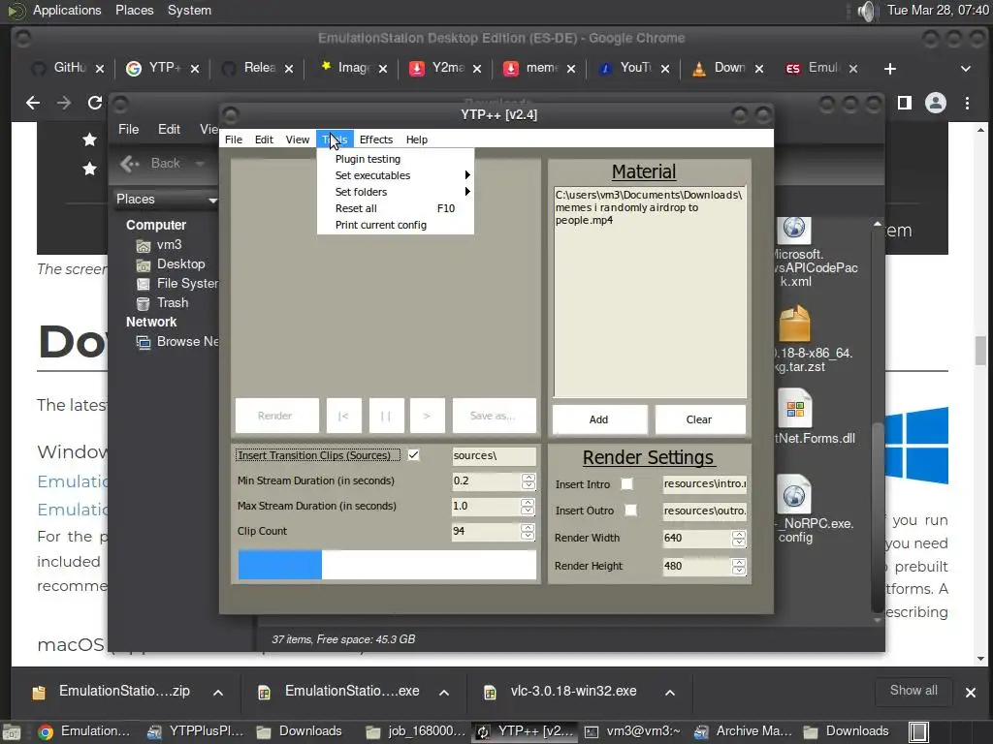
Task: Click Add under Material list
Action: 599,419
